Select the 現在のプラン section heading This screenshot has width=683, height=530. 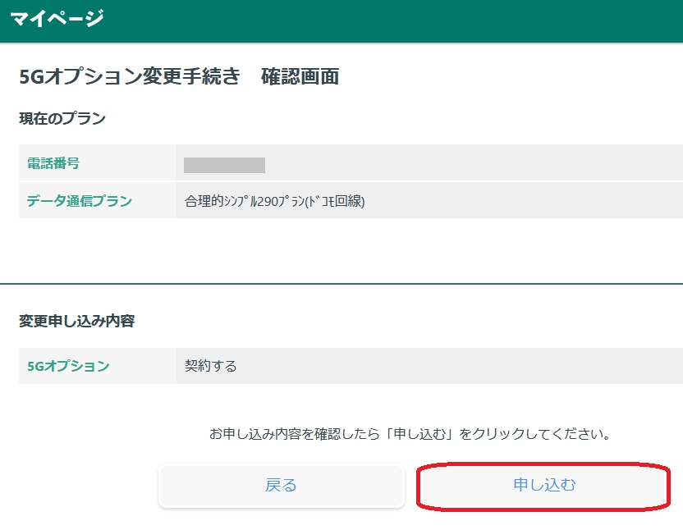[62, 119]
